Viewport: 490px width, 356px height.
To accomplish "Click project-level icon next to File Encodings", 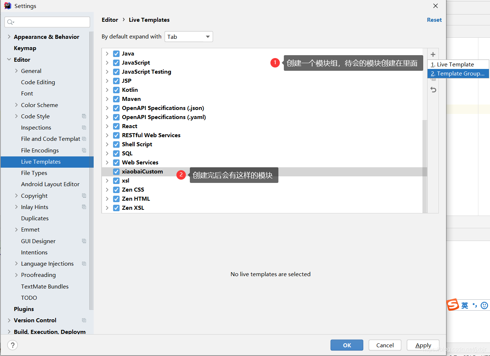I will pos(84,150).
